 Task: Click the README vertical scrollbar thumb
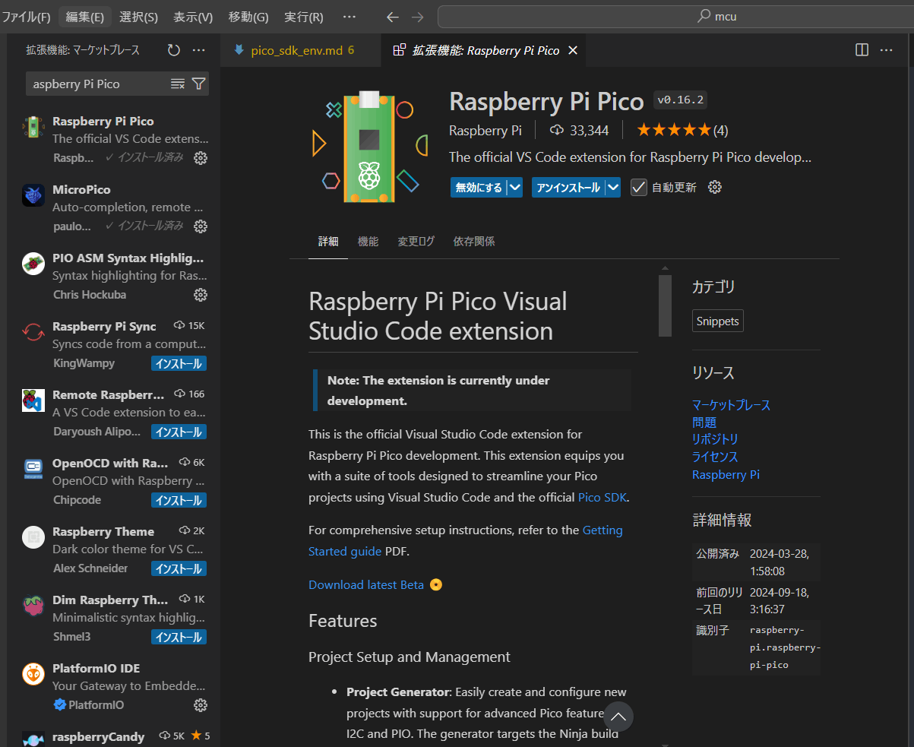click(665, 305)
